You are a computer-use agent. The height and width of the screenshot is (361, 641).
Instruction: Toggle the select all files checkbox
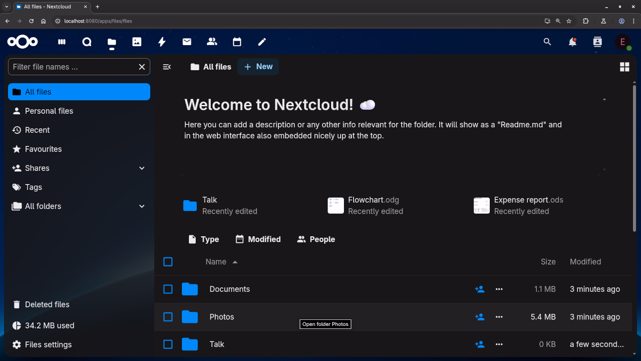[168, 262]
